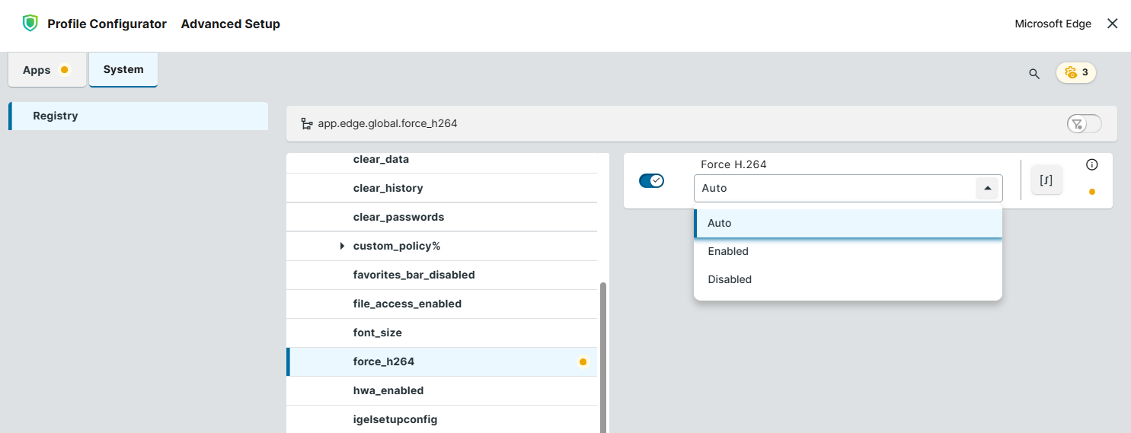Toggle the Force H.264 activation switch

651,180
